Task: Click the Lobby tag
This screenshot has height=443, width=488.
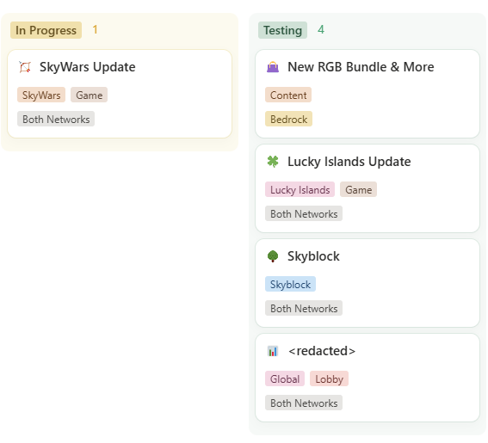Action: [x=330, y=378]
